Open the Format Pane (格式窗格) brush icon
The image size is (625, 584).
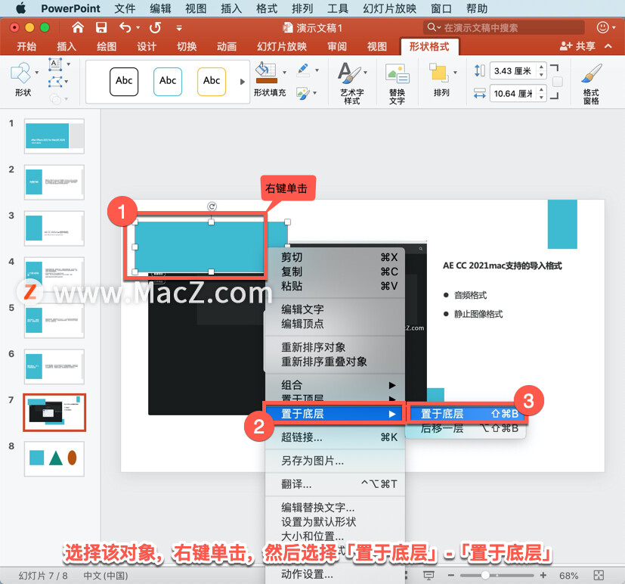click(591, 73)
